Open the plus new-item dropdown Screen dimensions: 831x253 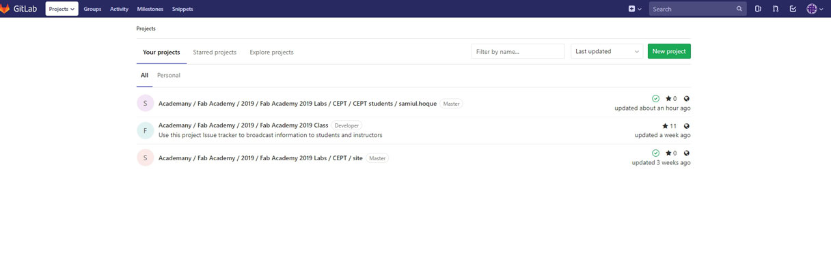point(635,9)
